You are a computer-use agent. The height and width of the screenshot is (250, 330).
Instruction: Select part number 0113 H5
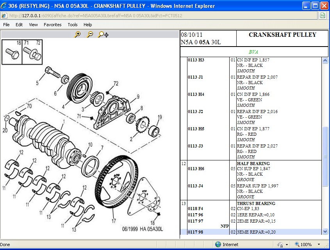(196, 129)
